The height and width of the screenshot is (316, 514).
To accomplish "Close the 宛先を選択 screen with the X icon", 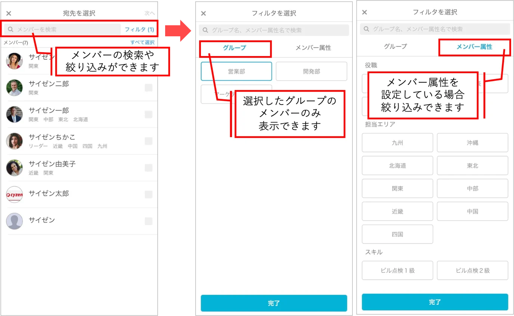I will point(9,13).
